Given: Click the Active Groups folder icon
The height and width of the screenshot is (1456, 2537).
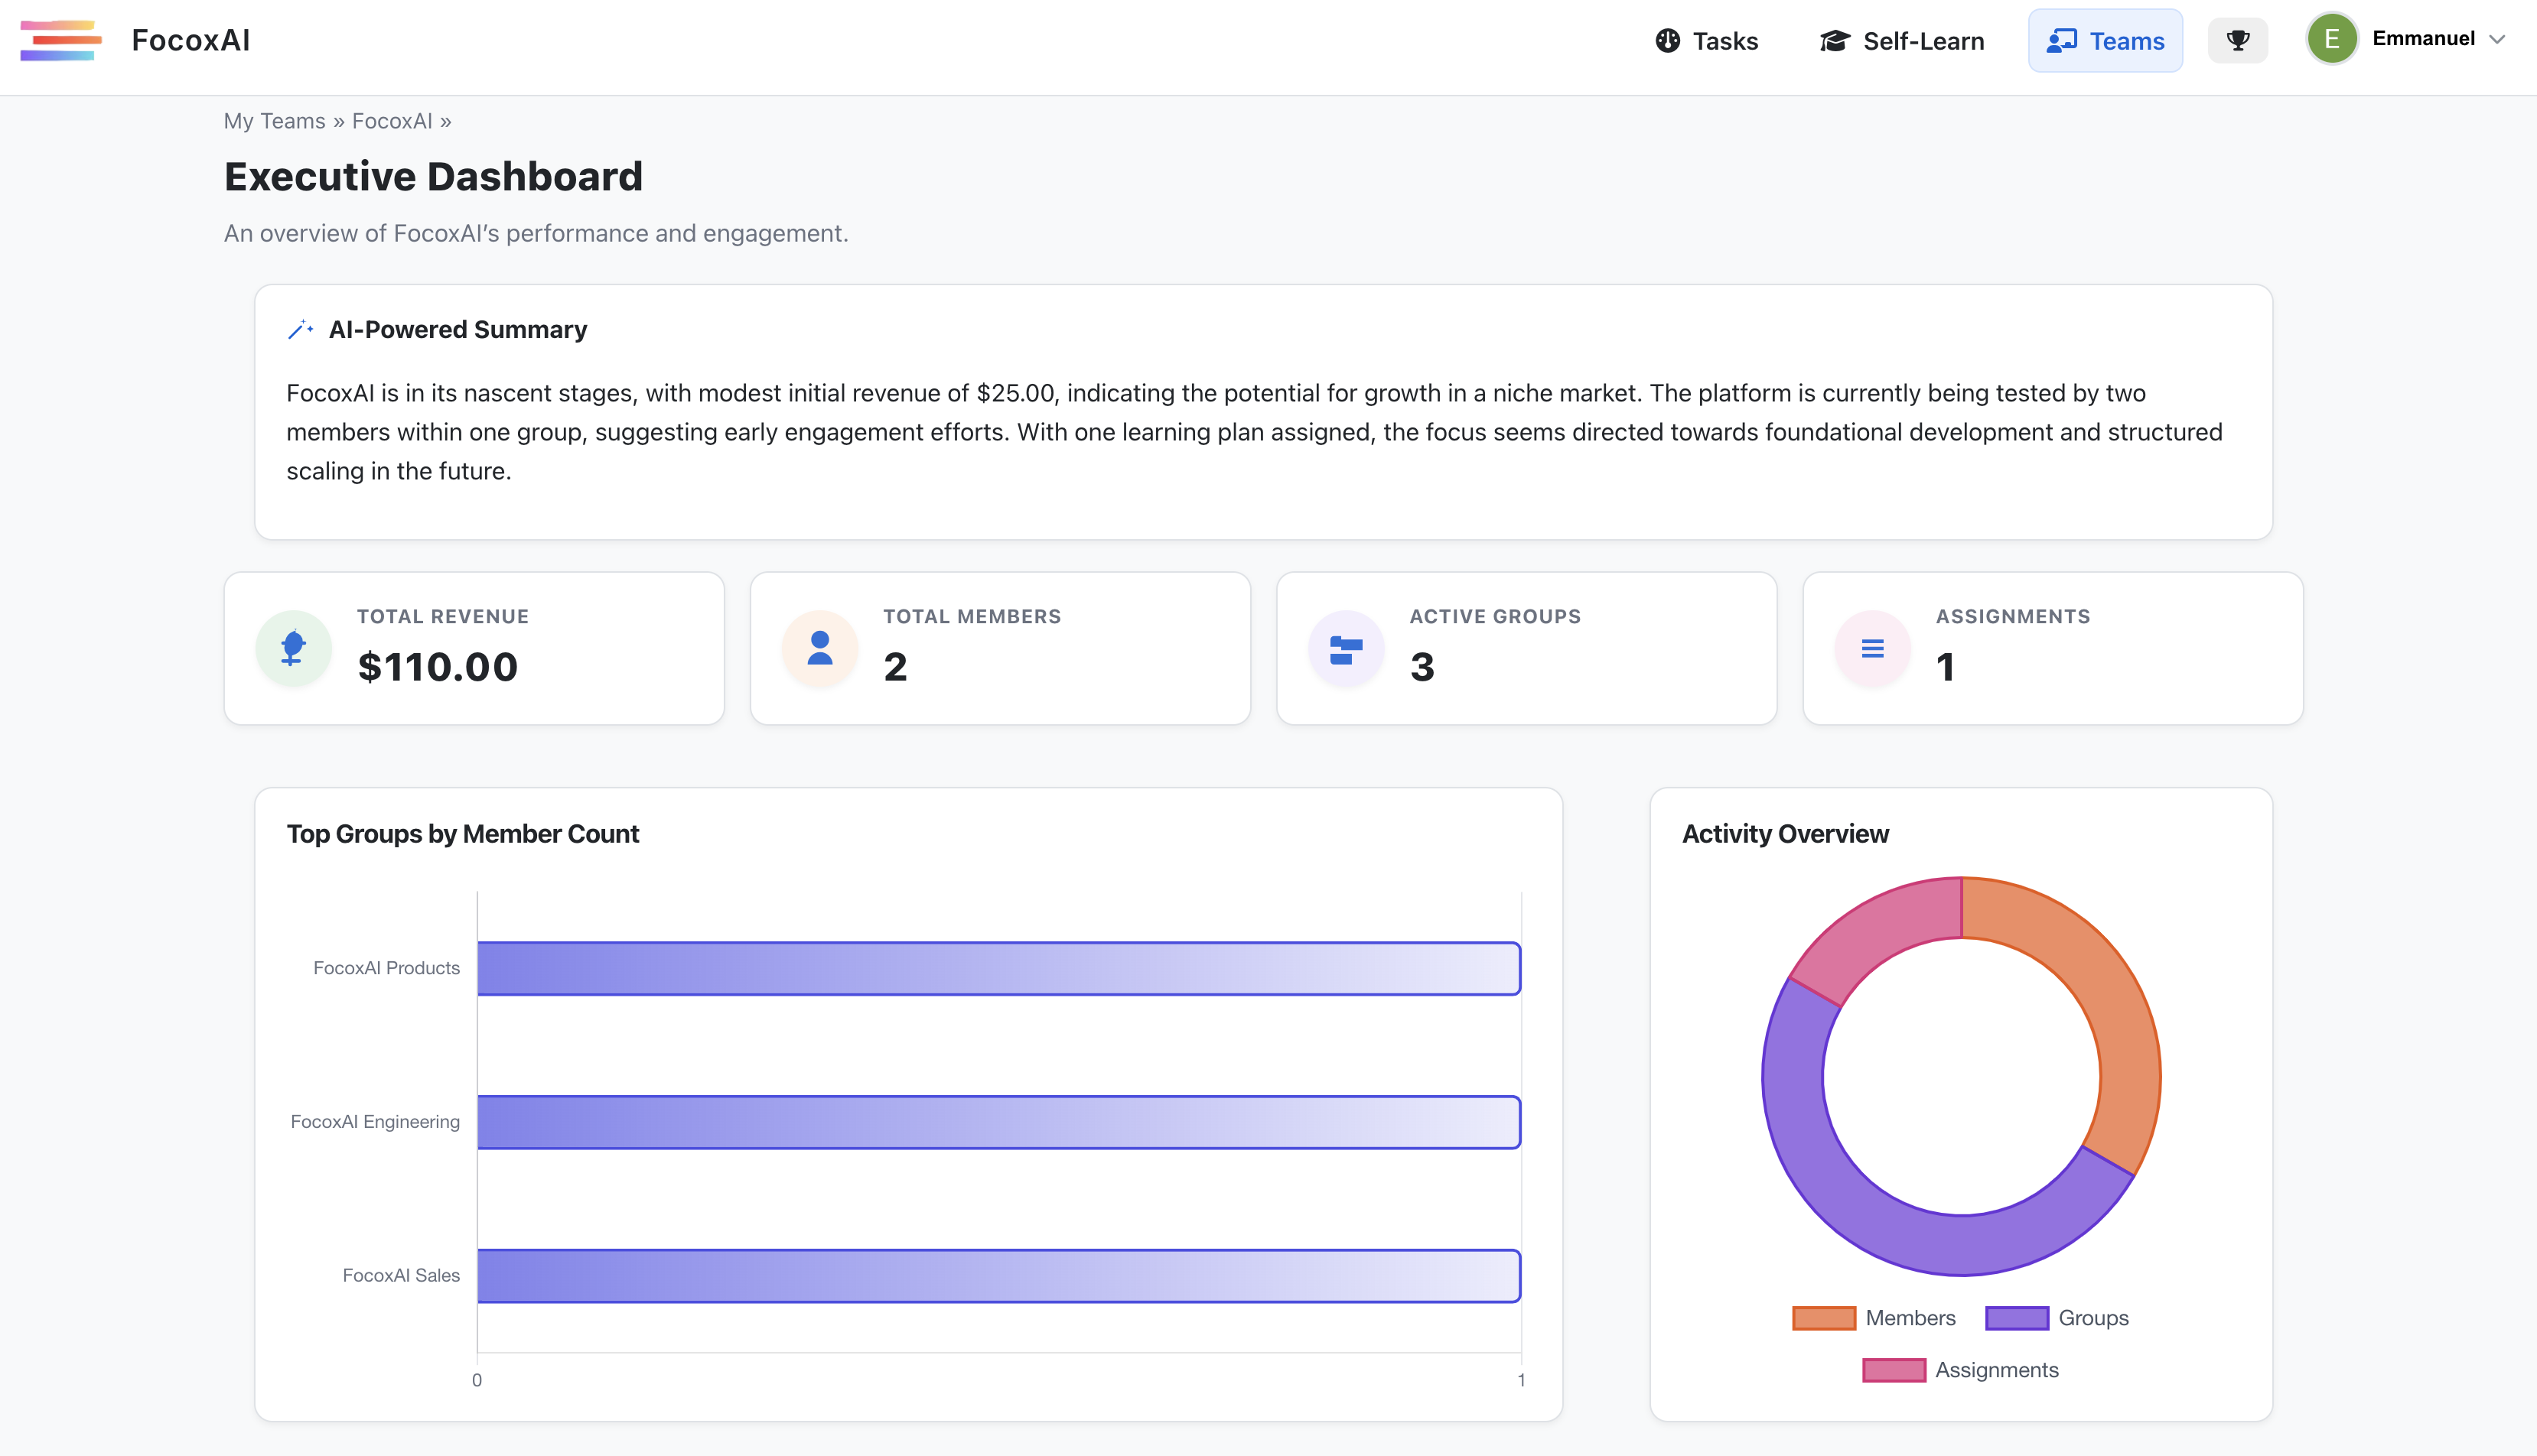Looking at the screenshot, I should click(1344, 648).
